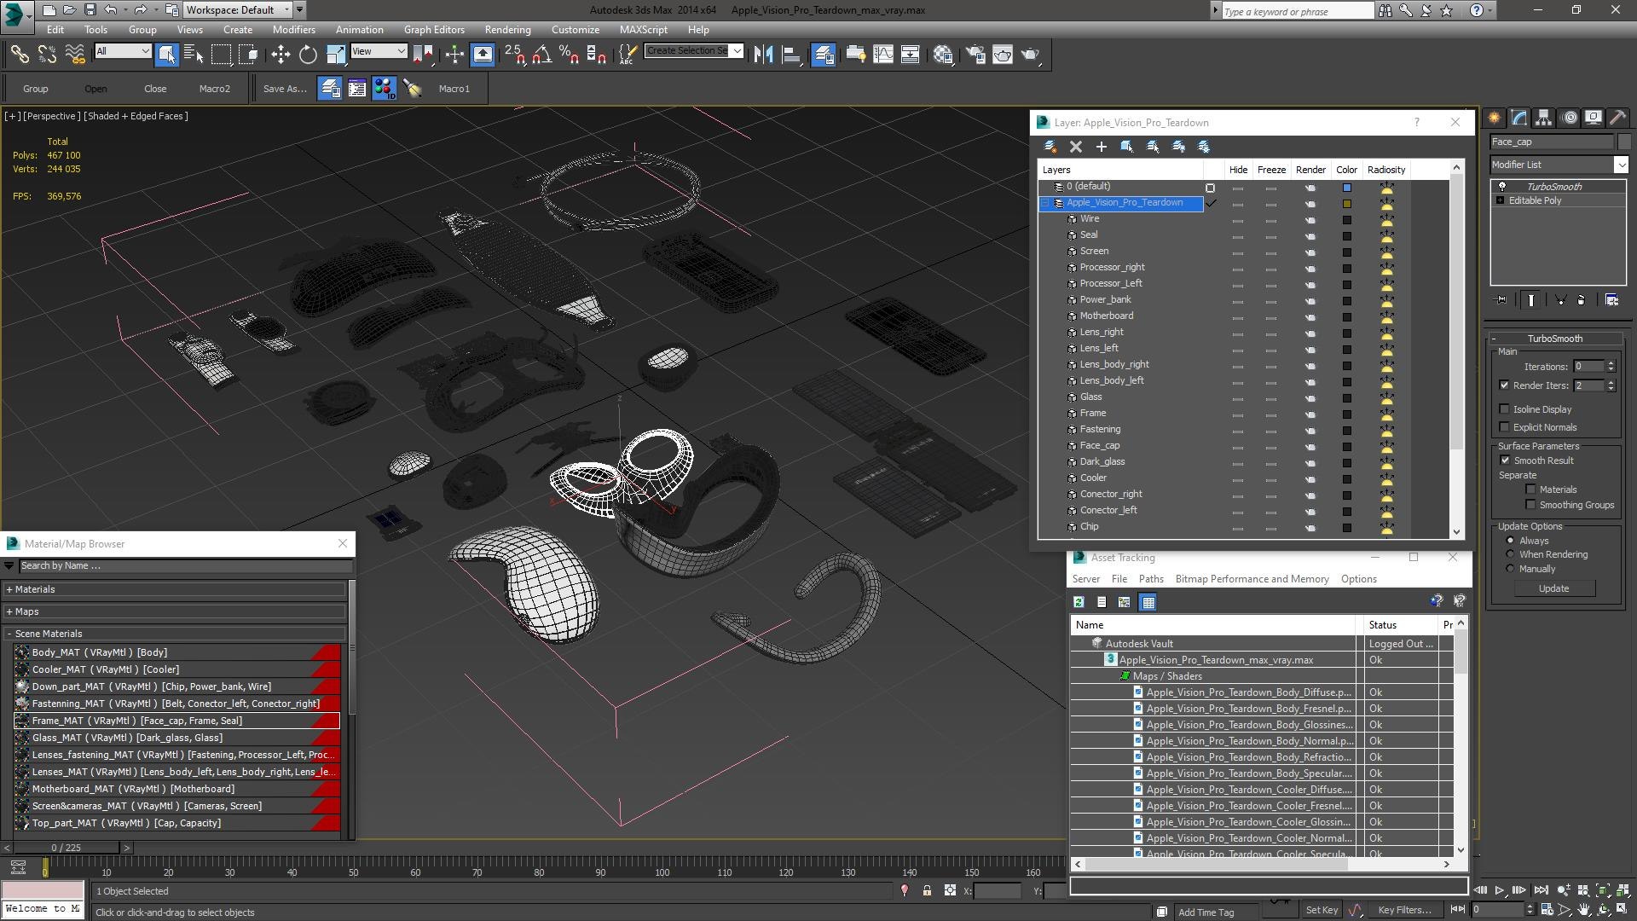Screen dimensions: 1637x921
Task: Click the Save As... button
Action: tap(285, 89)
